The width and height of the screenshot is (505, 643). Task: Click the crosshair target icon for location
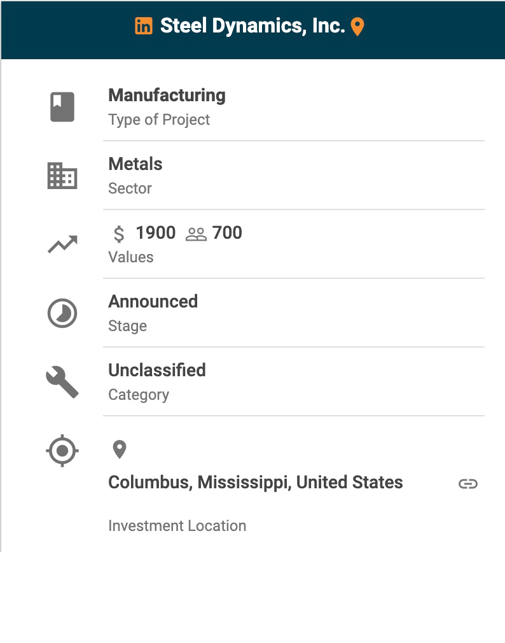[x=62, y=451]
